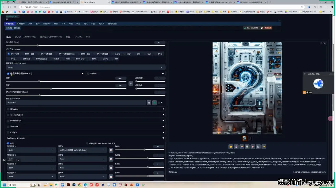Expand the Tiled VAE section arrow
Viewport: 335px width, 188px height.
tap(163, 126)
